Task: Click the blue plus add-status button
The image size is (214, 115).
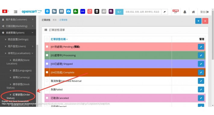Action: [x=198, y=21]
